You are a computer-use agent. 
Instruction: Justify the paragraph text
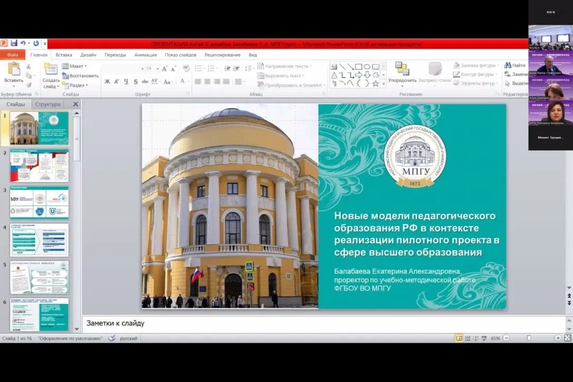pos(226,82)
